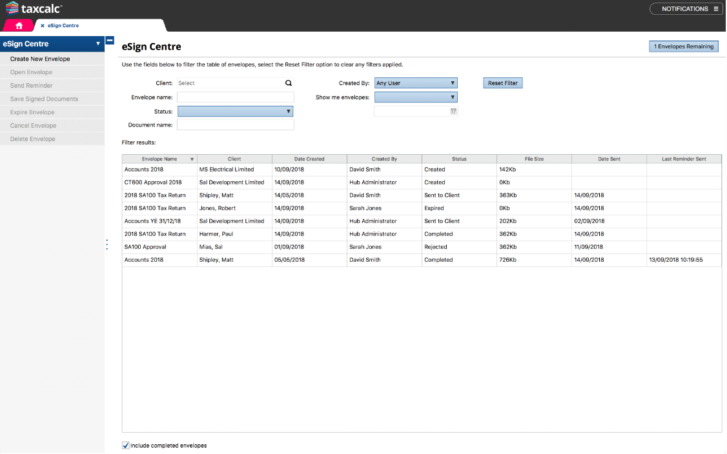Sort by Envelope Name column arrow
727x454 pixels.
[192, 159]
